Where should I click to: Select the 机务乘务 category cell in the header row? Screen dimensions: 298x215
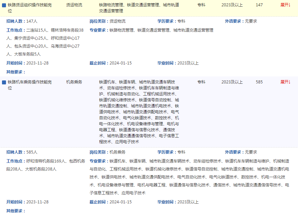(x=74, y=82)
